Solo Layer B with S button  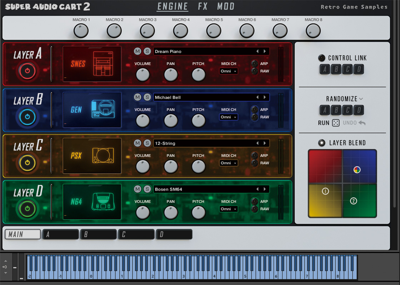click(x=147, y=97)
